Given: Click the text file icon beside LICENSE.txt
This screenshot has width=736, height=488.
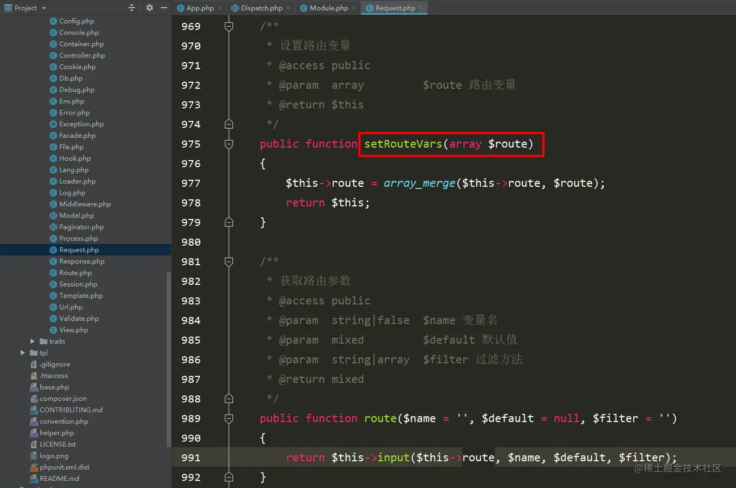Looking at the screenshot, I should pyautogui.click(x=34, y=444).
